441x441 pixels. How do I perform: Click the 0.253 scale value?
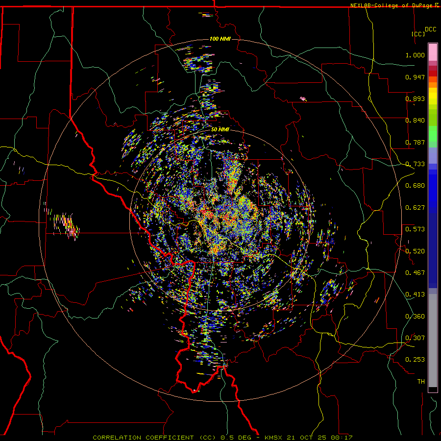click(x=415, y=360)
